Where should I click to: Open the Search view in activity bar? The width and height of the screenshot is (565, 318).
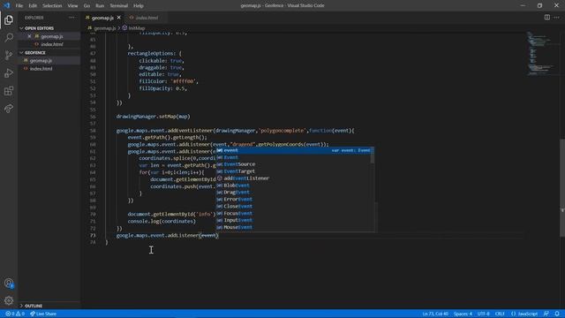point(9,37)
